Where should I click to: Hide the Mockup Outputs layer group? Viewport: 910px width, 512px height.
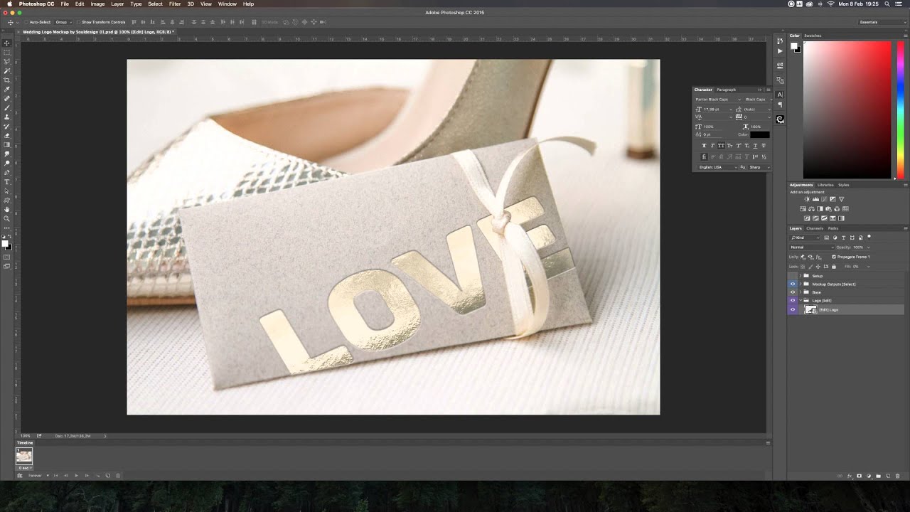click(793, 284)
